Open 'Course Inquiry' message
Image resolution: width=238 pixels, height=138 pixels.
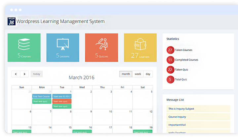pos(198,117)
